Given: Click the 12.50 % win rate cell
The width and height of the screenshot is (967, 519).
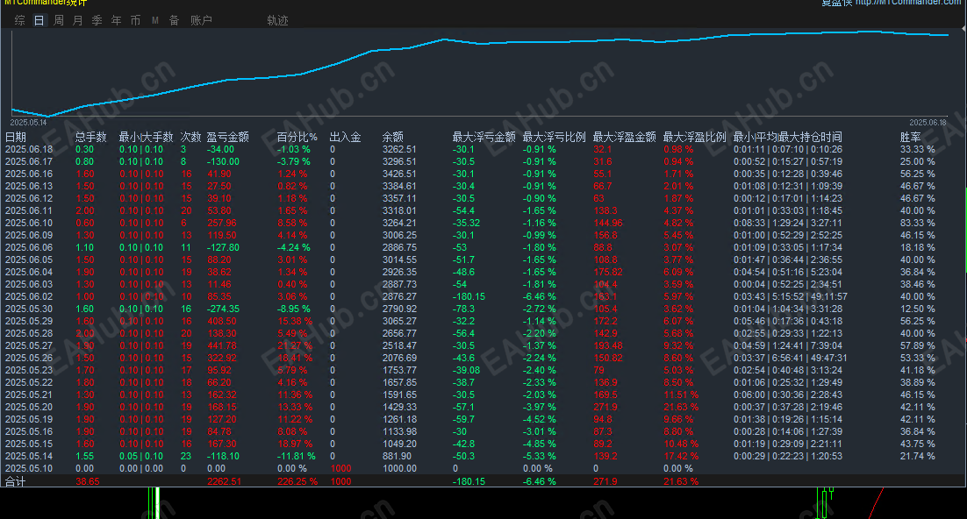Looking at the screenshot, I should click(x=917, y=309).
